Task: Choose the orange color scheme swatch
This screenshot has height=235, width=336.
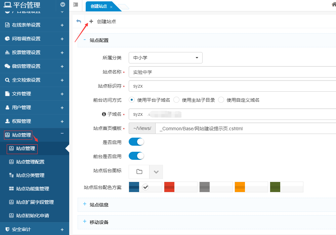Action: click(251, 187)
